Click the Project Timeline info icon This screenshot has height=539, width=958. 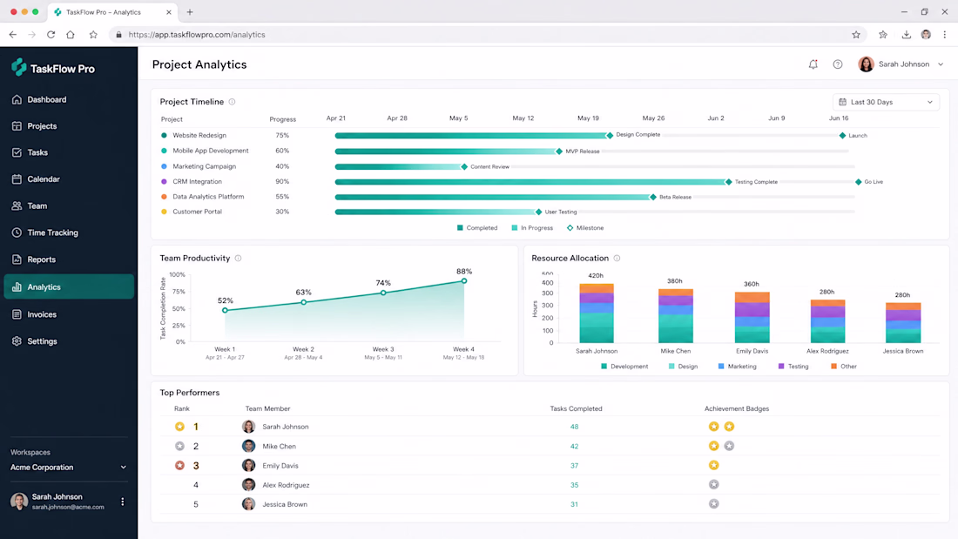(233, 102)
